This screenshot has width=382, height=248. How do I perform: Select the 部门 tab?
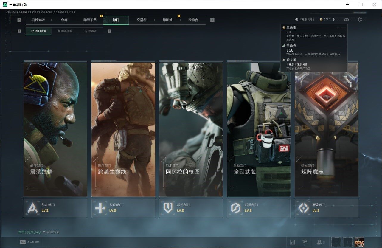pos(116,20)
